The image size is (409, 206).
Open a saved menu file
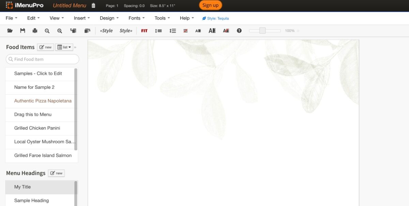(10, 31)
